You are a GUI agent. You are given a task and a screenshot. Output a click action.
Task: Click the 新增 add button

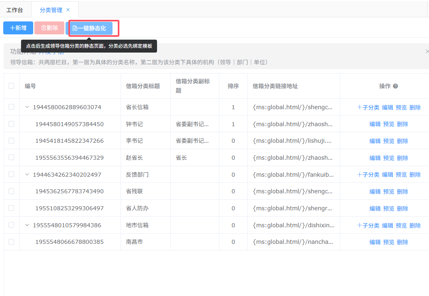coord(18,28)
